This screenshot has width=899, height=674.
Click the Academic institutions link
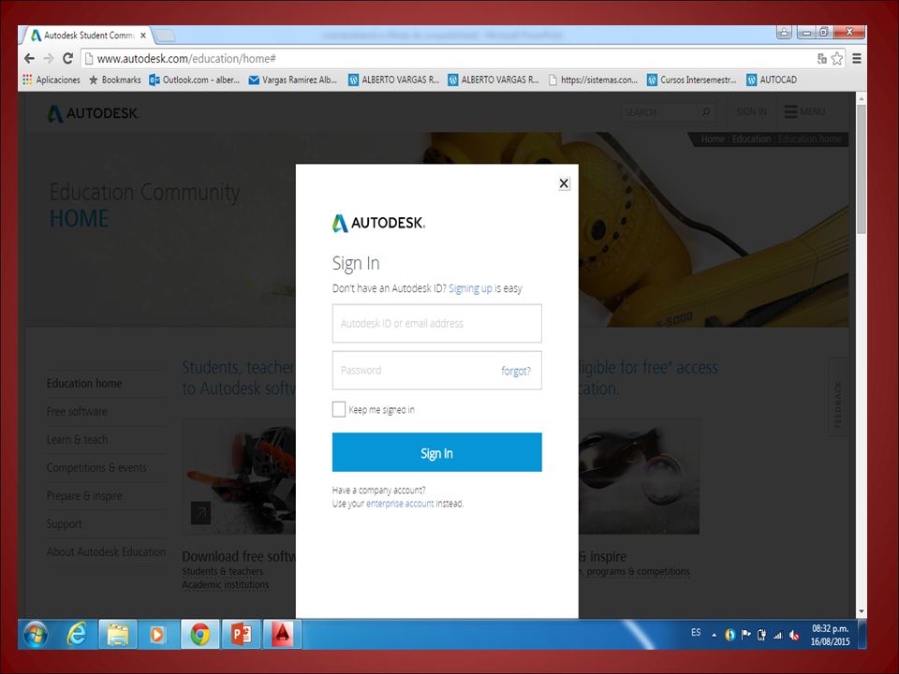[x=226, y=584]
